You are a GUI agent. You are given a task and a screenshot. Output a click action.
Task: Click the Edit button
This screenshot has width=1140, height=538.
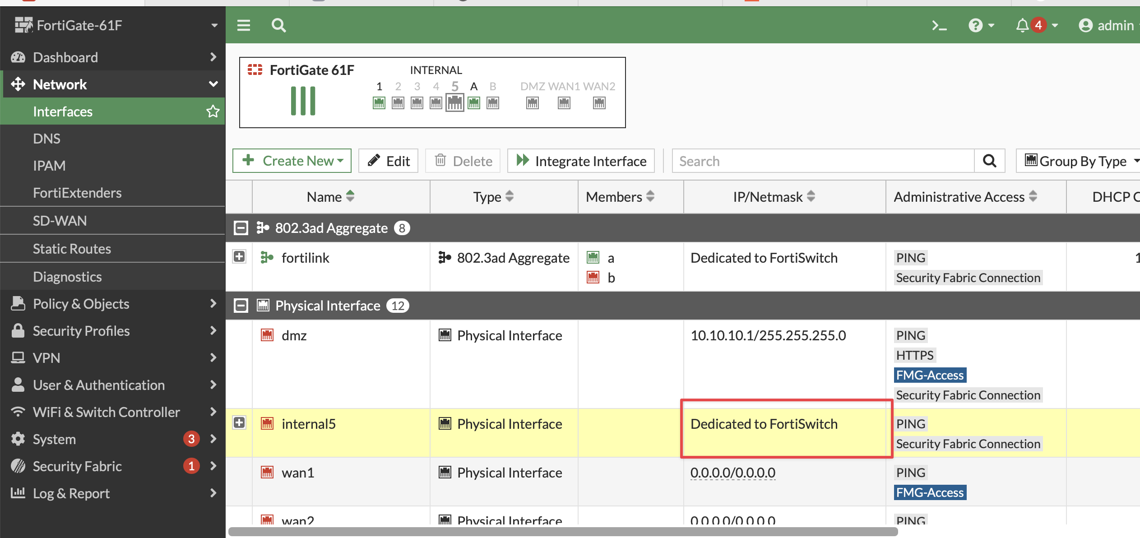(x=388, y=161)
